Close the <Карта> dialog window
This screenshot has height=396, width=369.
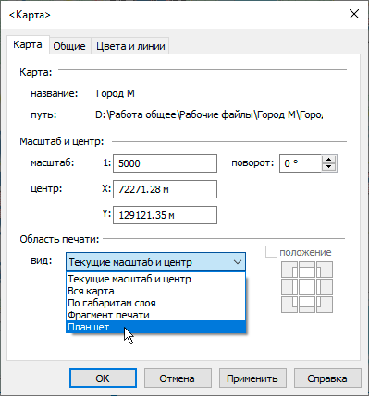(x=354, y=14)
